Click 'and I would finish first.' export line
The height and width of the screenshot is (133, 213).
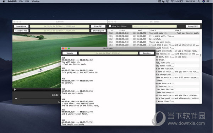[x=75, y=114]
